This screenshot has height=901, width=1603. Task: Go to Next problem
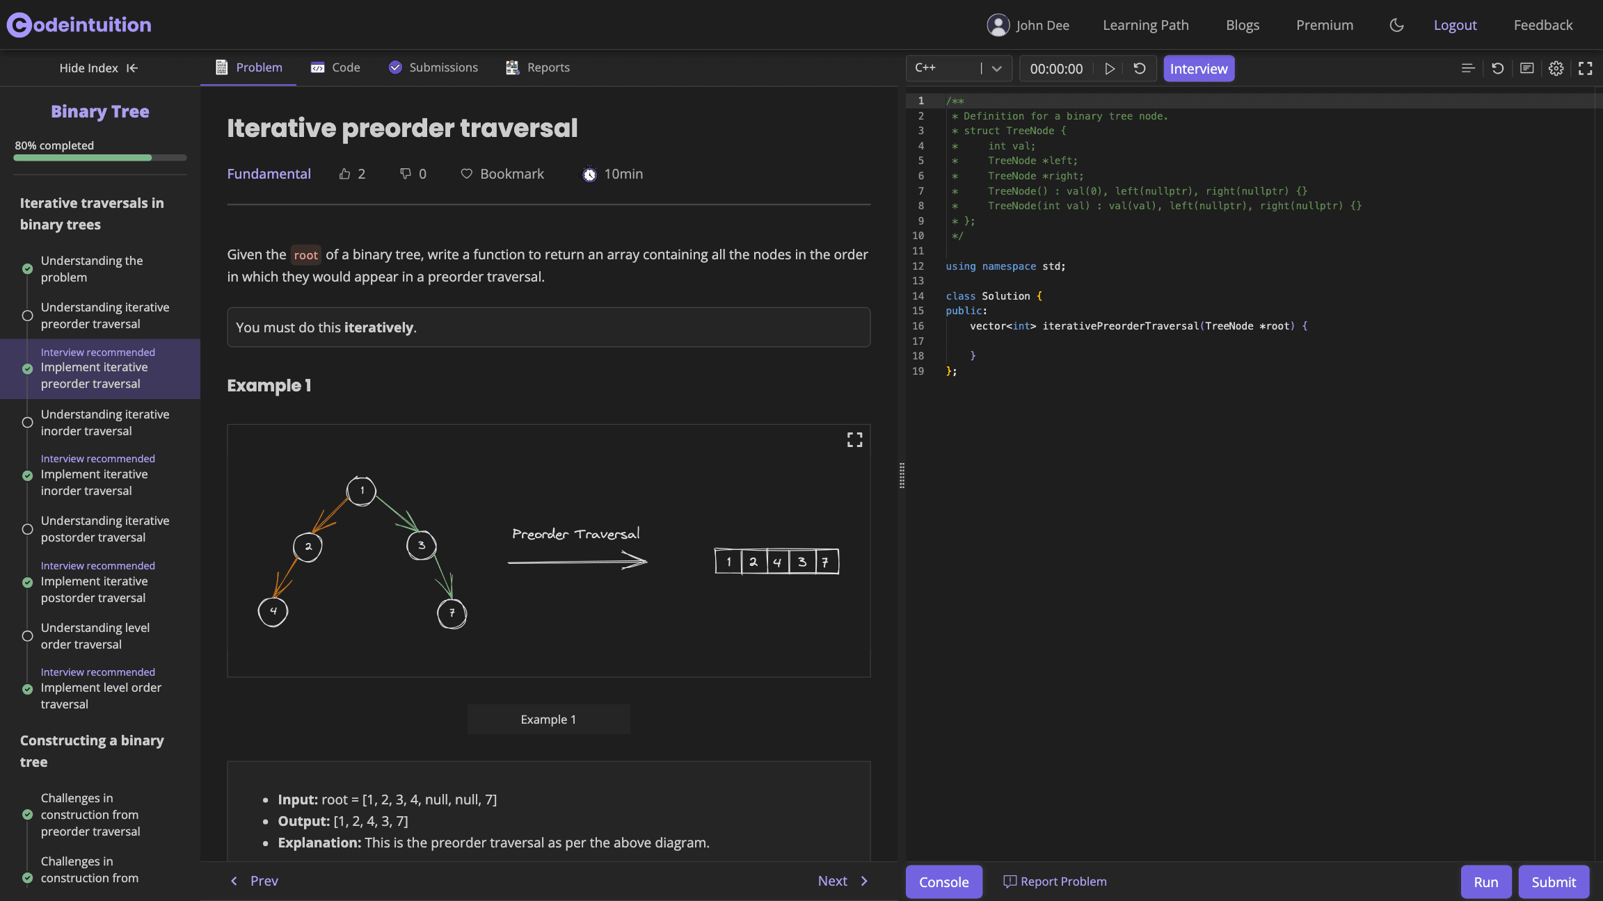843,881
